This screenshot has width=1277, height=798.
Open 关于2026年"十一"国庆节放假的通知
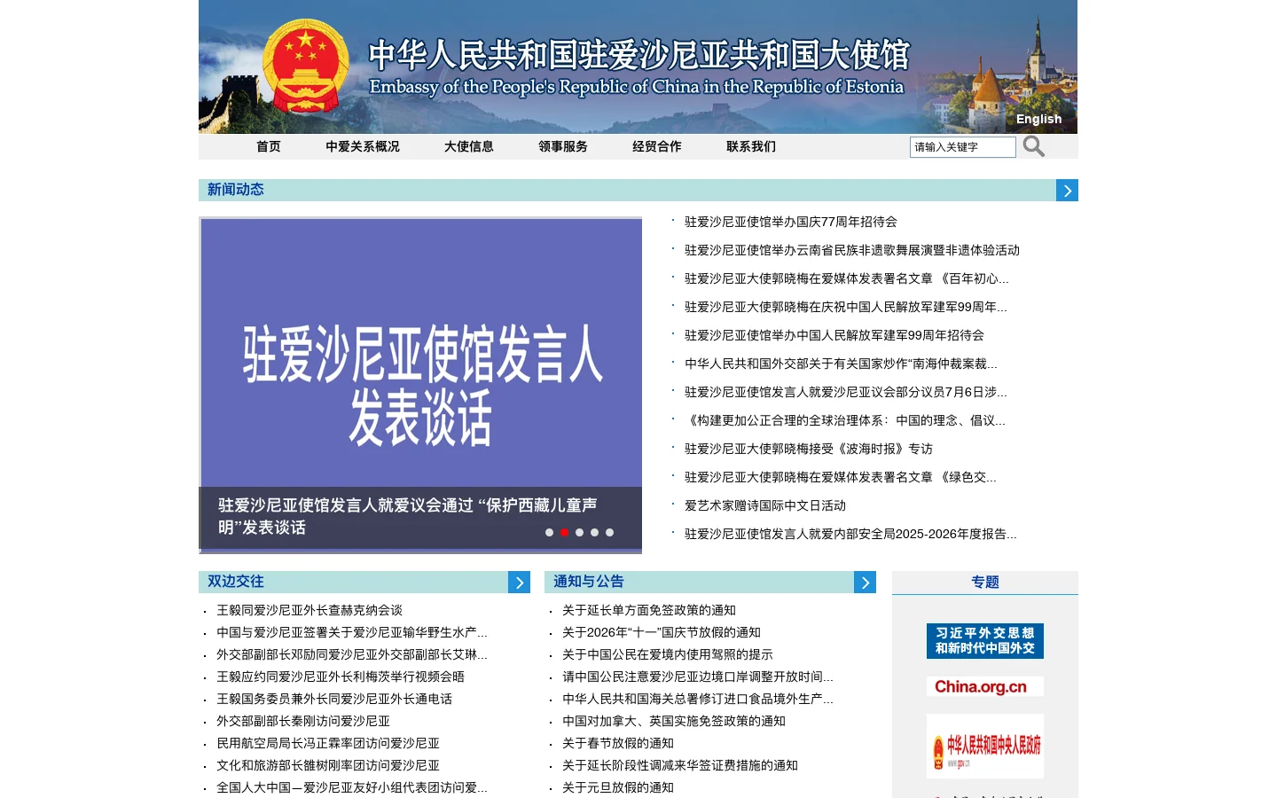[x=662, y=633]
